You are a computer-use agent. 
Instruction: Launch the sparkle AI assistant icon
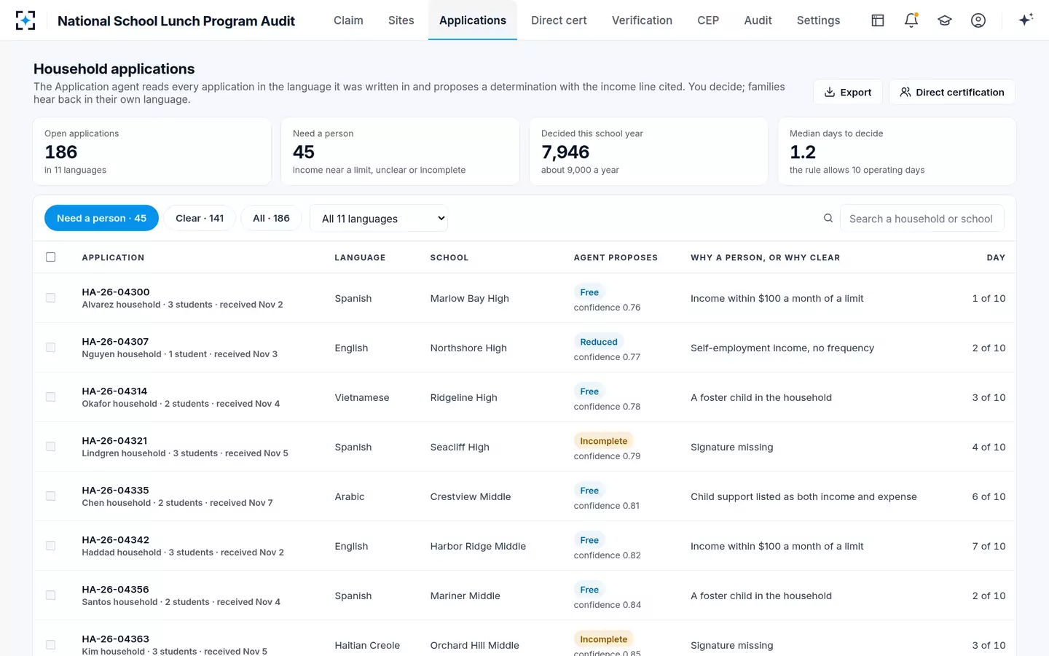coord(1026,20)
